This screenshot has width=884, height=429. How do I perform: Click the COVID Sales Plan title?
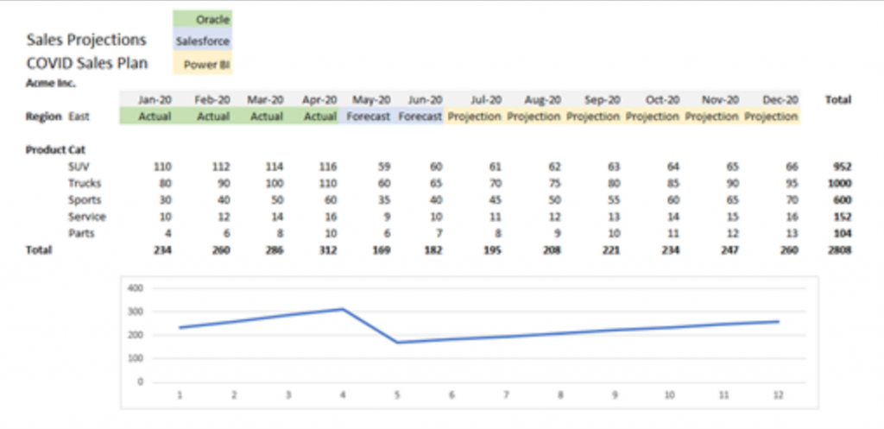[87, 62]
